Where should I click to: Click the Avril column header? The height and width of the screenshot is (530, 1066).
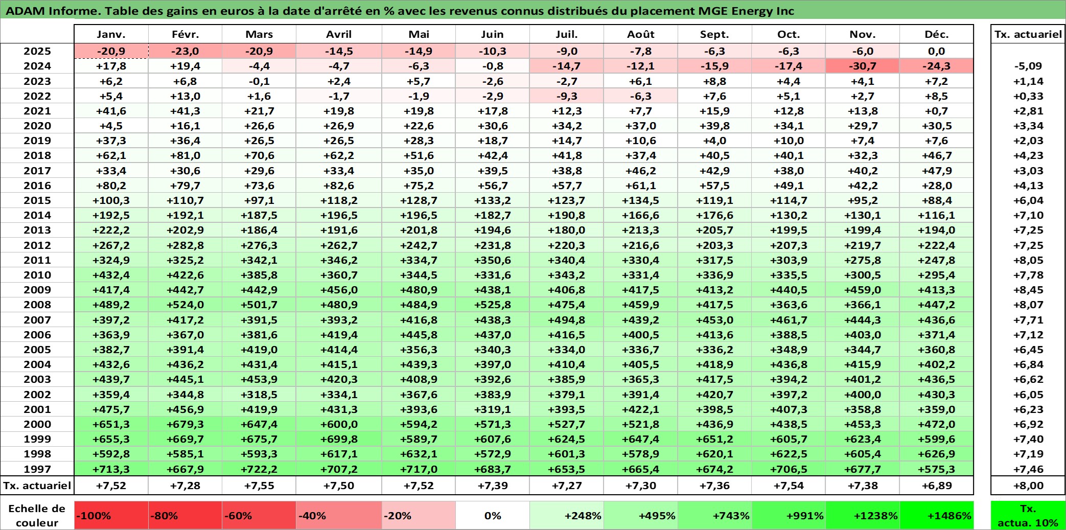click(339, 34)
